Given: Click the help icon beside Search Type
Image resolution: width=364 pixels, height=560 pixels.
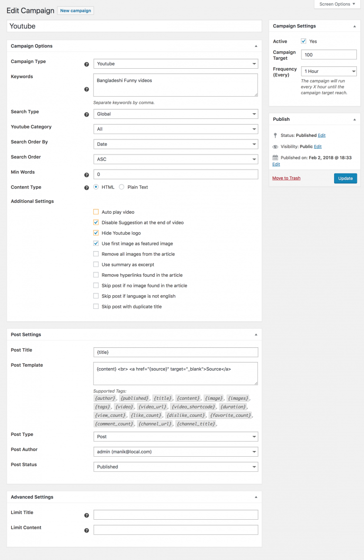Looking at the screenshot, I should pos(86,115).
